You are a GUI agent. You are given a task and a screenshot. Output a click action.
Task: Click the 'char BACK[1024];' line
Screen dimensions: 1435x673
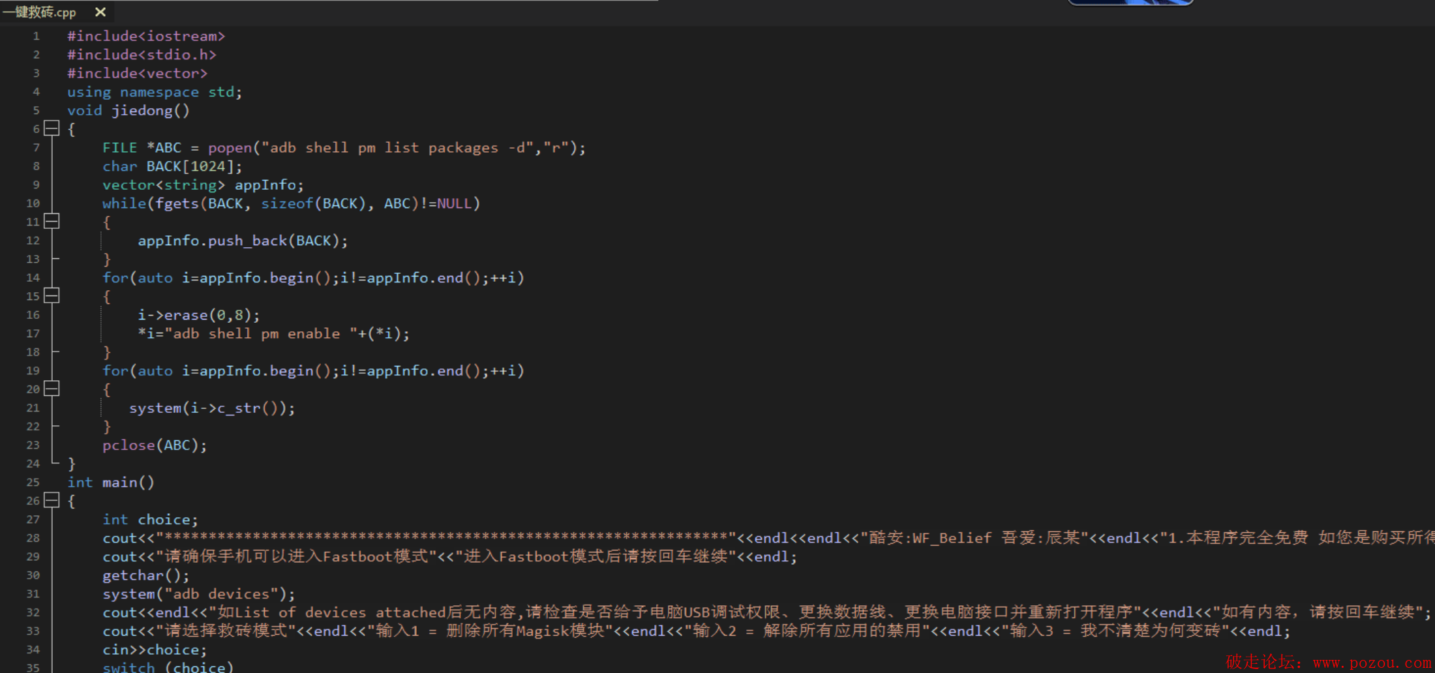click(172, 166)
